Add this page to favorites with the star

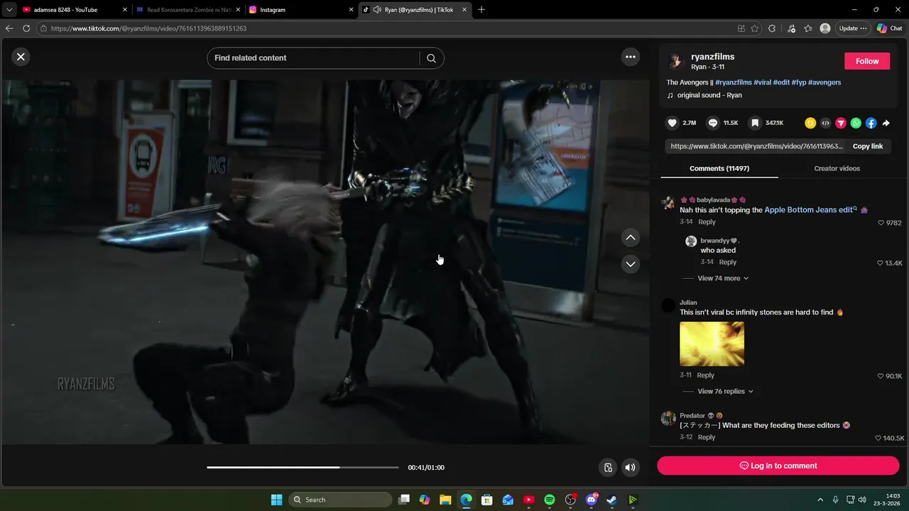click(x=755, y=28)
